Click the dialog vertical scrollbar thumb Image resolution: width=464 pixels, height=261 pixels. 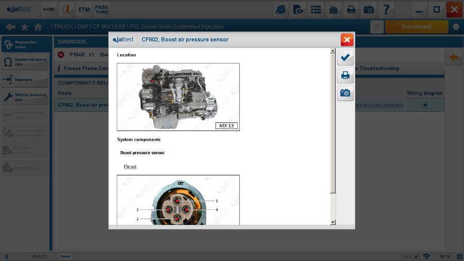[333, 123]
